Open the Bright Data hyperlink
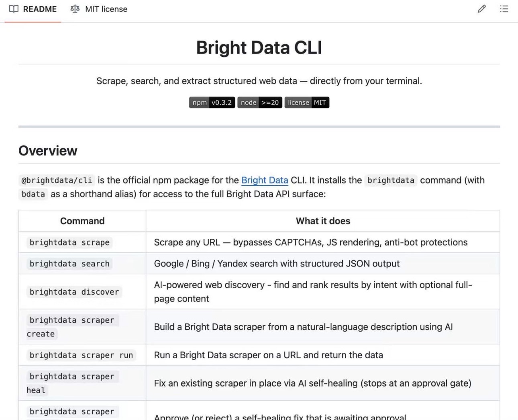 pos(265,180)
